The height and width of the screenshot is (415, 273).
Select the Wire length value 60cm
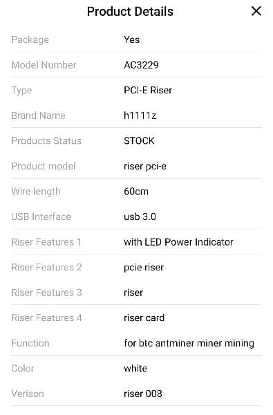[136, 192]
